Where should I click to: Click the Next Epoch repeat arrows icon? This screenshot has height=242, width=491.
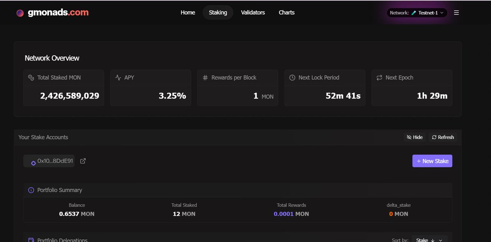tap(379, 78)
